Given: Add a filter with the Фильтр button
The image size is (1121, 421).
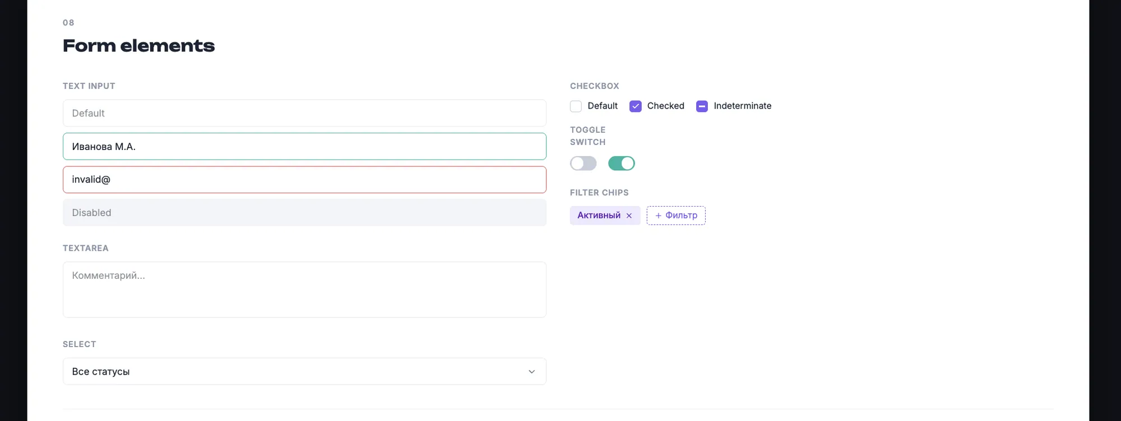Looking at the screenshot, I should 676,216.
